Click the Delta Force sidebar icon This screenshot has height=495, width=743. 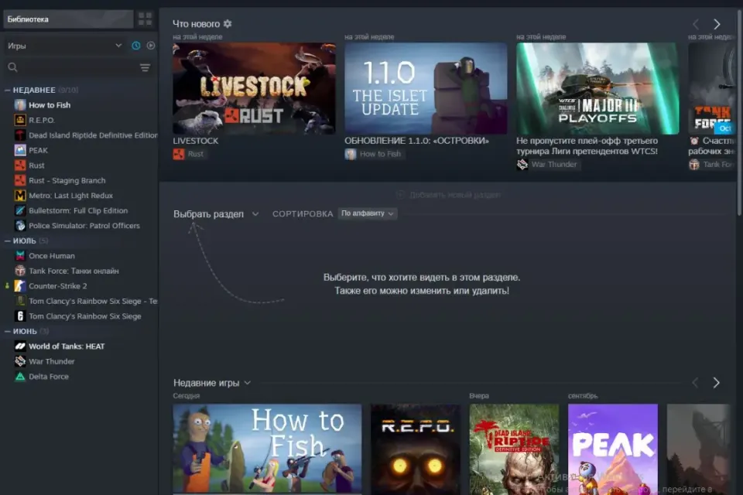point(20,377)
